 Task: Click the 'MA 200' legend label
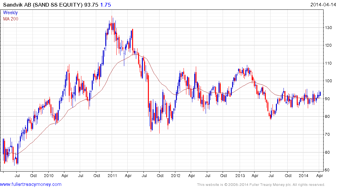(11, 19)
